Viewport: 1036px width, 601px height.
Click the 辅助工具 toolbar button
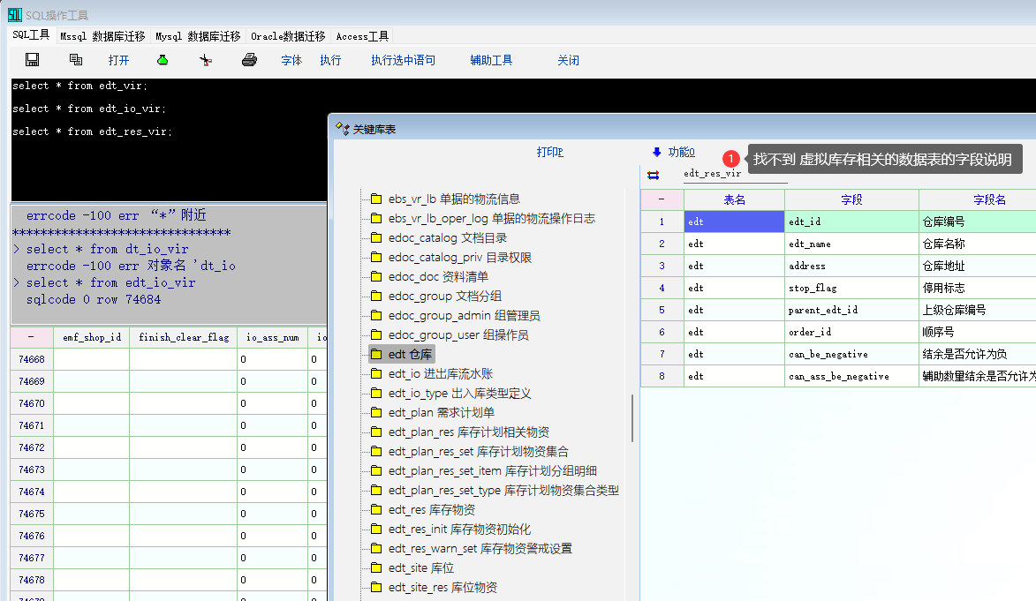pos(491,60)
